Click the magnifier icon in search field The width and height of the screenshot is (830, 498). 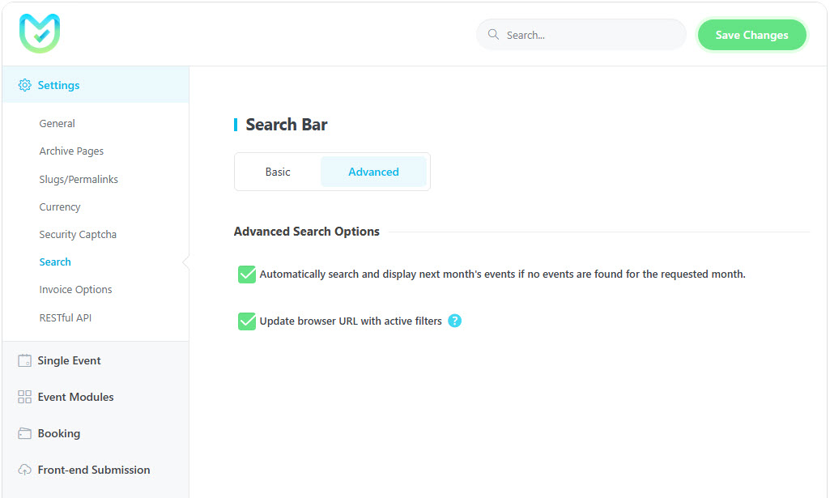pos(493,35)
